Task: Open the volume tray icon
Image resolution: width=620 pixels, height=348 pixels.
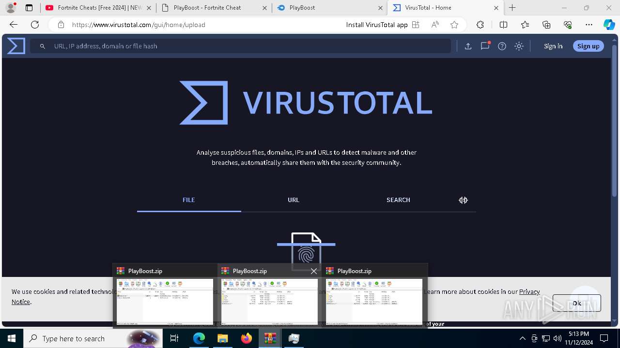Action: pyautogui.click(x=558, y=338)
